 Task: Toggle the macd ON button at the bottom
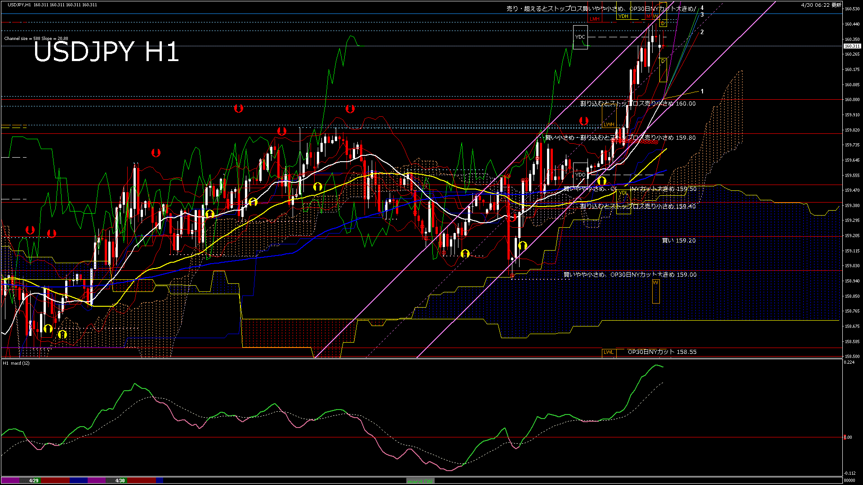click(x=420, y=481)
